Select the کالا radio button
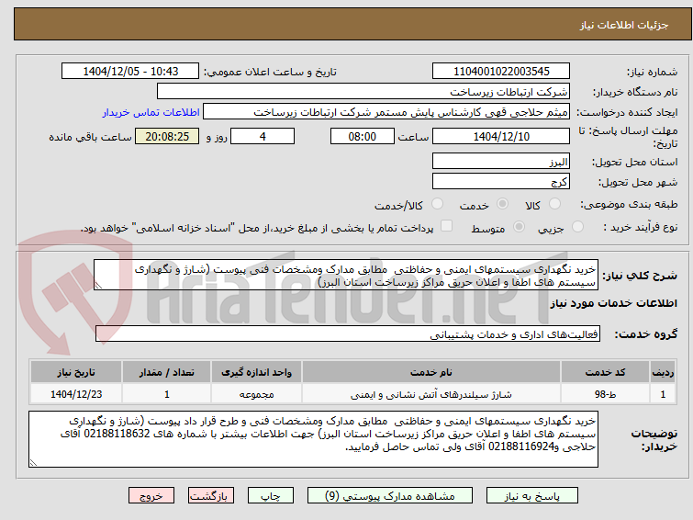The width and height of the screenshot is (693, 520). pyautogui.click(x=554, y=204)
